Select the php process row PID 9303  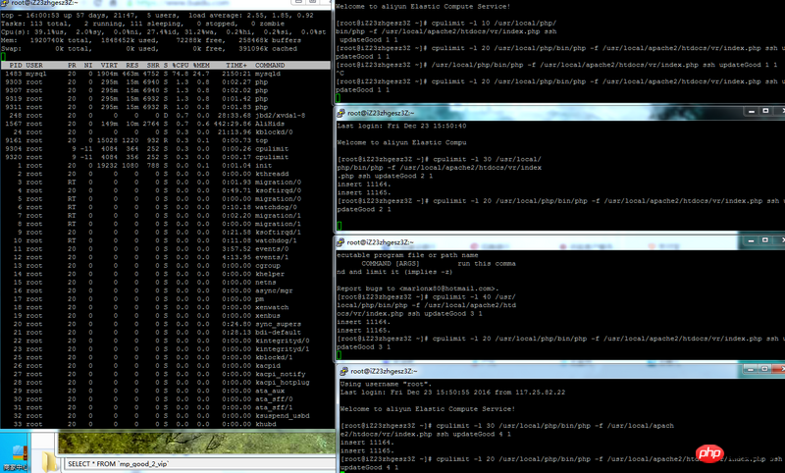167,82
